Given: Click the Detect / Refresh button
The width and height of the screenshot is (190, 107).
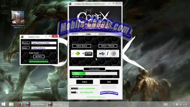Looking at the screenshot, I should [x=108, y=46].
